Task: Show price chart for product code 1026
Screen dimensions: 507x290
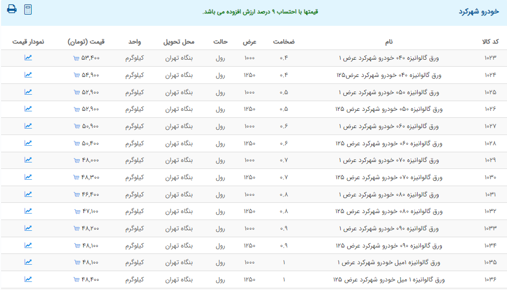Action: point(28,109)
